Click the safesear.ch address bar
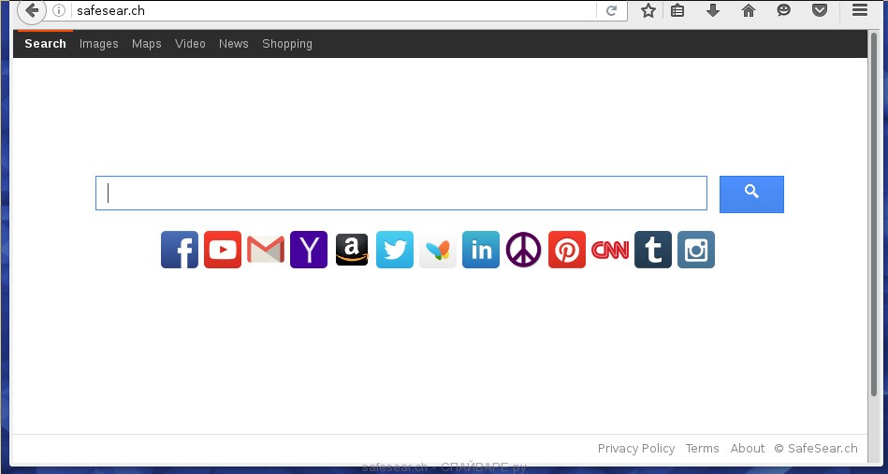Screen dimensions: 888x474 click(334, 10)
